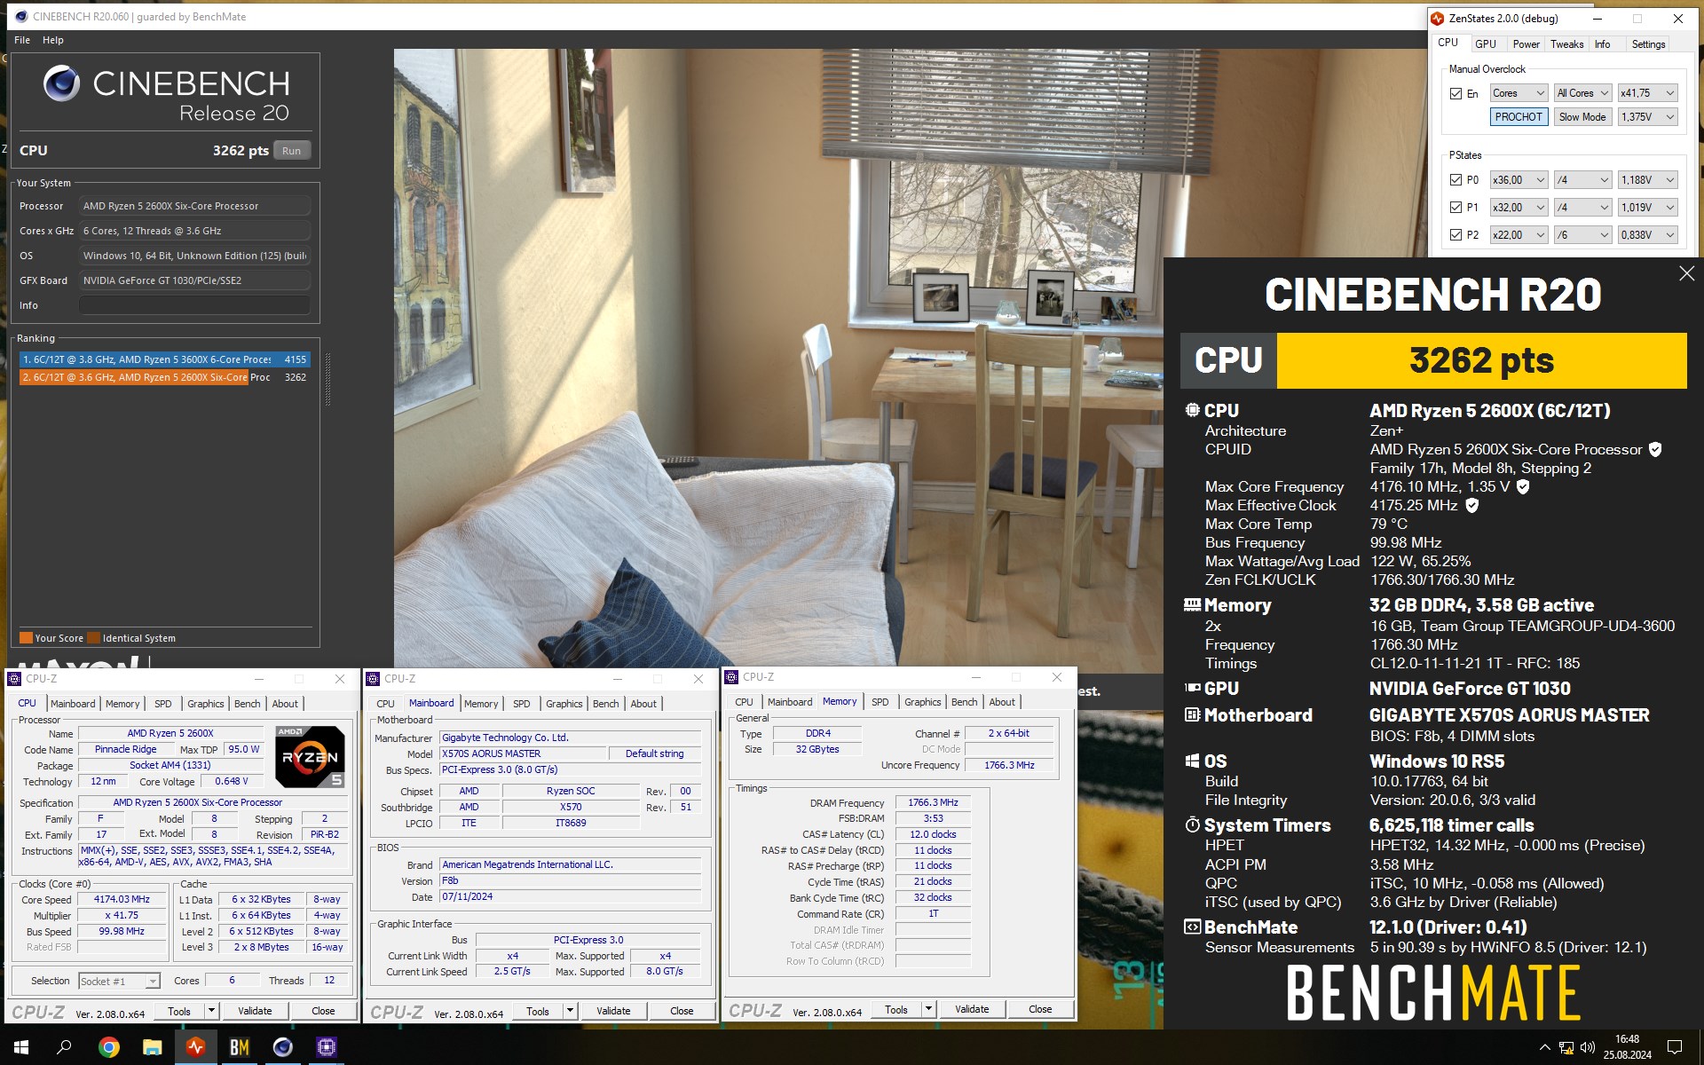Click CPUID verified shield icon

click(1655, 449)
